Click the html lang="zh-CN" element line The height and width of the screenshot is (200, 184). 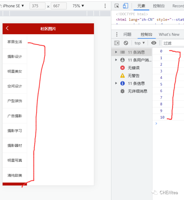click(150, 19)
